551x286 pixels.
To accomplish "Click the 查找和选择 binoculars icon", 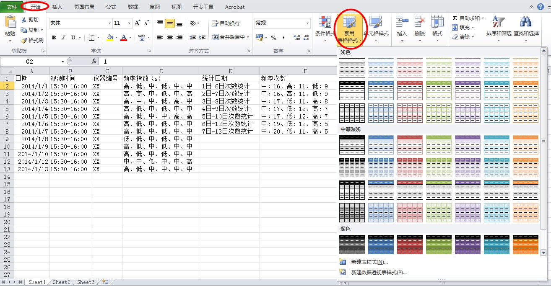I will pos(526,22).
